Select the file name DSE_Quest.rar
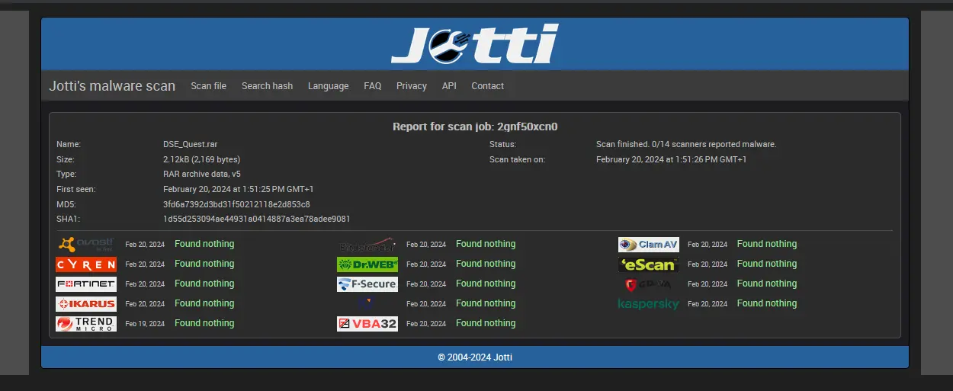 click(190, 144)
